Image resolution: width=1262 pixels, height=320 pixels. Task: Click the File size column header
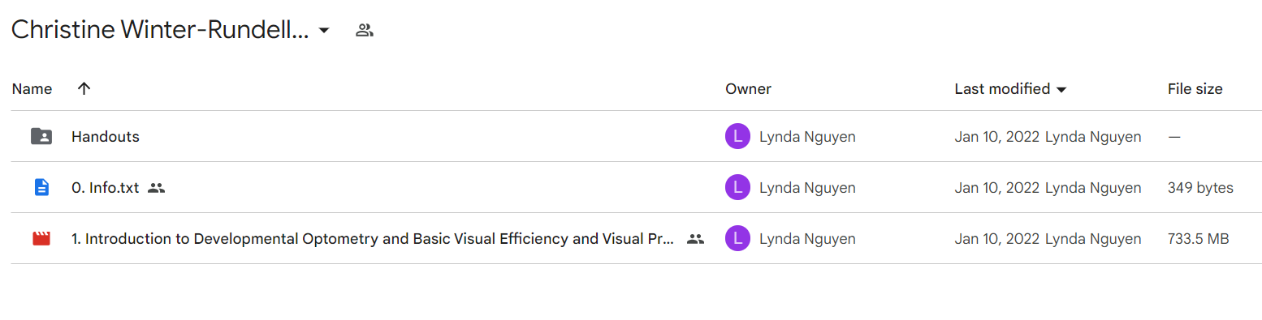(1195, 89)
